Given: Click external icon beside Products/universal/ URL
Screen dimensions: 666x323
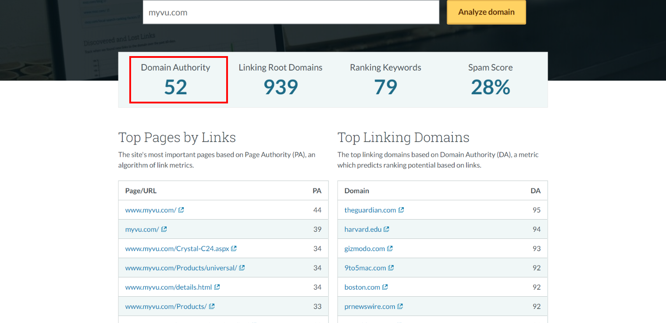Looking at the screenshot, I should [x=242, y=268].
